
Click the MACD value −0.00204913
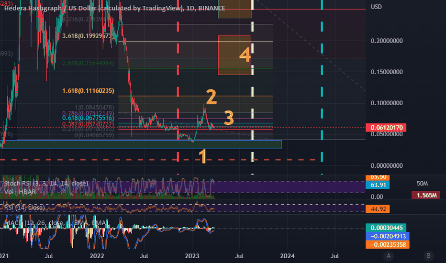(x=388, y=236)
